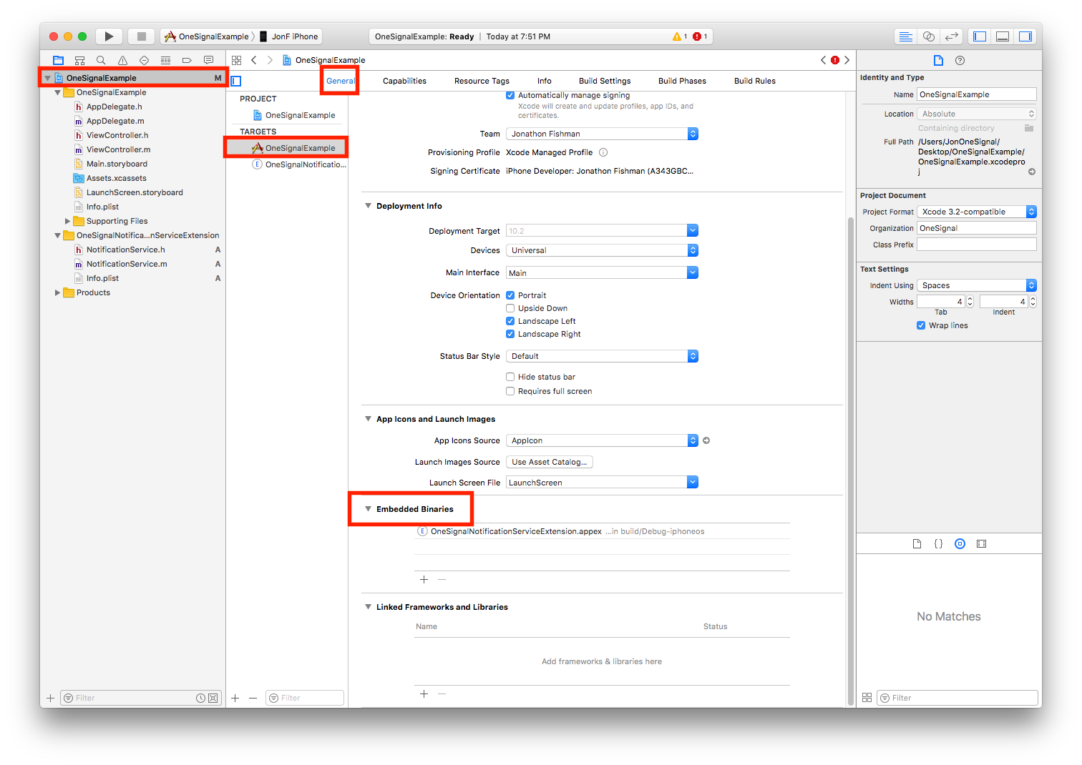The width and height of the screenshot is (1082, 765).
Task: Click the Use Asset Catalog button
Action: (550, 462)
